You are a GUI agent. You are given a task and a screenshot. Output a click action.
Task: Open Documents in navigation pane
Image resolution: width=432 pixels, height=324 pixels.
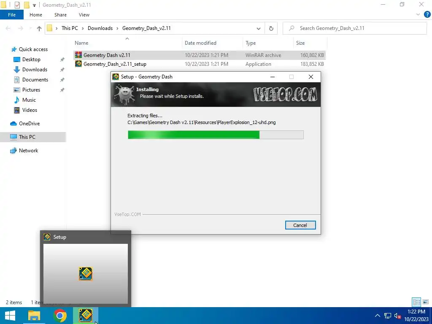tap(35, 80)
